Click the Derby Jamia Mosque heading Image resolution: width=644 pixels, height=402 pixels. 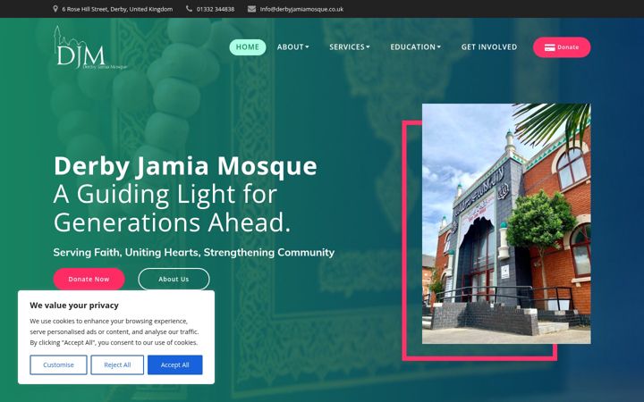185,166
